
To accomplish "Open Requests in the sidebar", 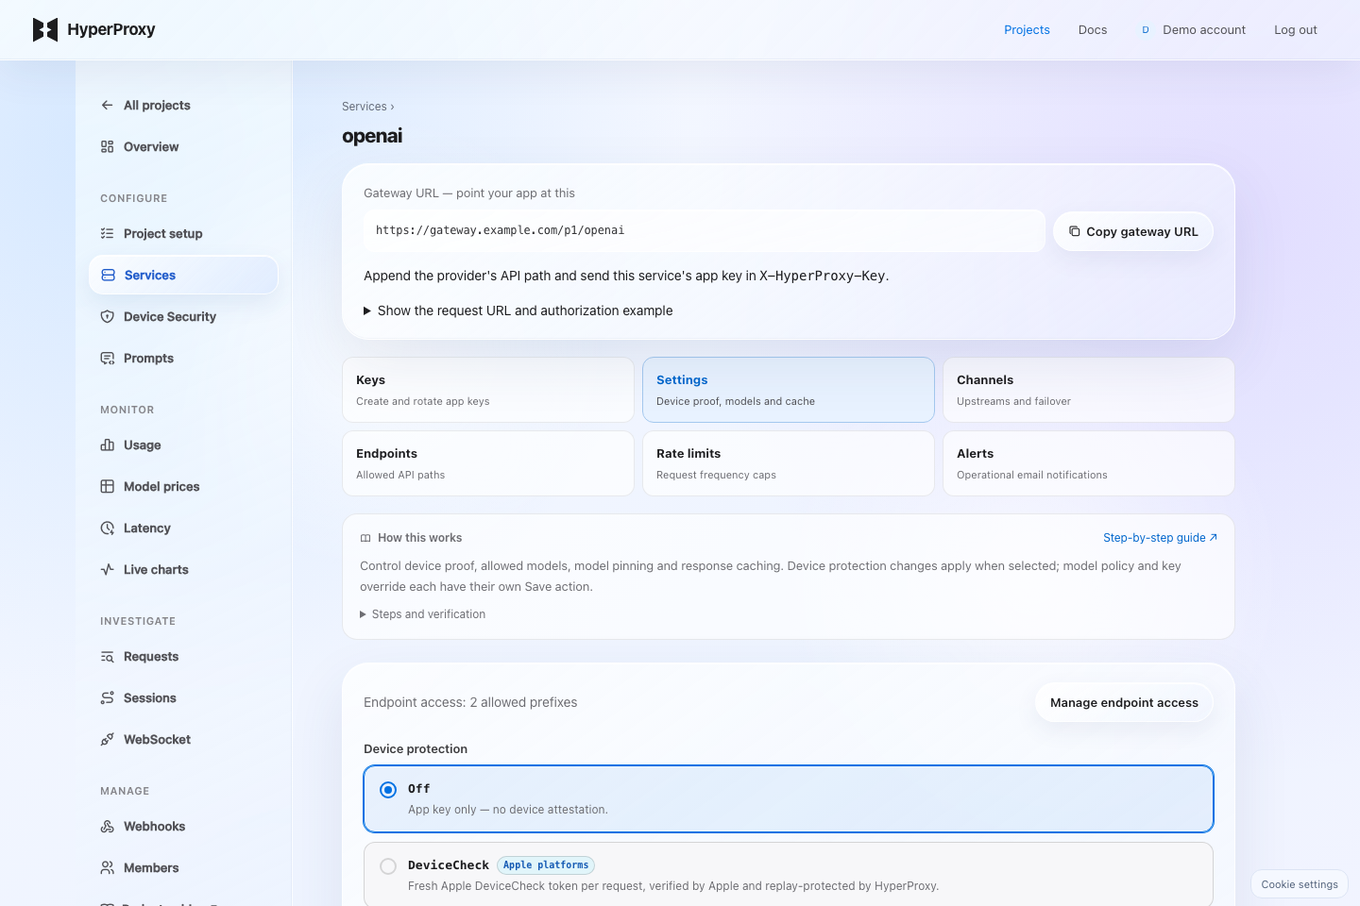I will tap(183, 657).
